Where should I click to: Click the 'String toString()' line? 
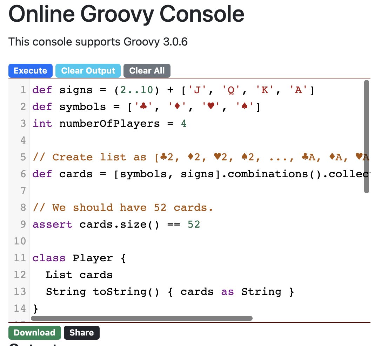(170, 291)
